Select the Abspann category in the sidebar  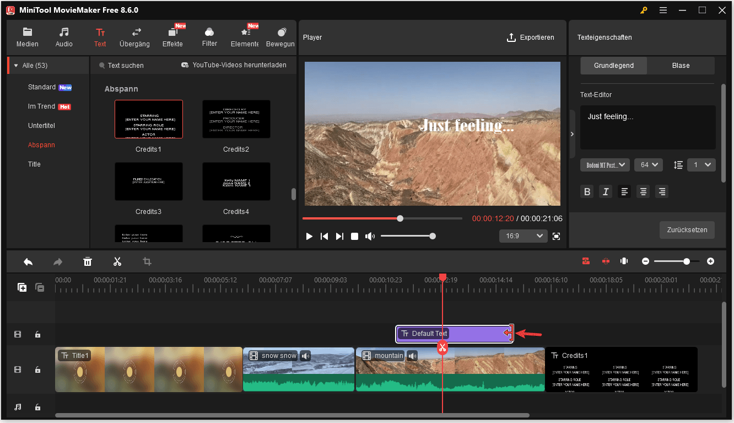click(x=41, y=144)
